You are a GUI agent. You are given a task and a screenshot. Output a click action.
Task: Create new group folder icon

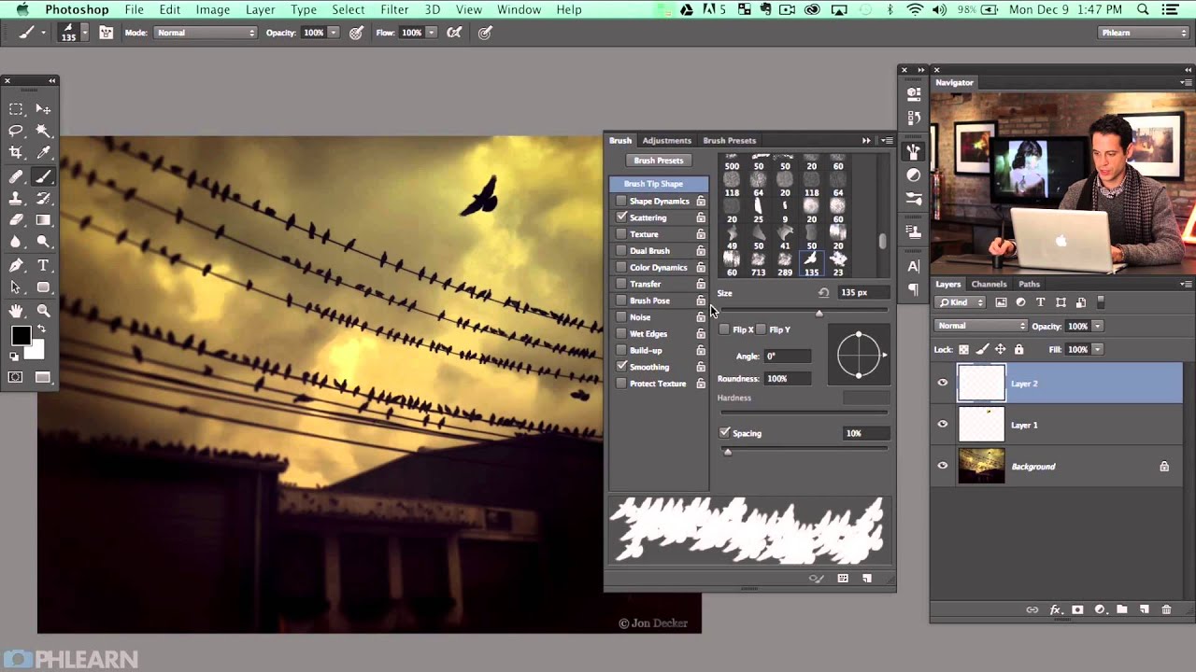pyautogui.click(x=1121, y=609)
